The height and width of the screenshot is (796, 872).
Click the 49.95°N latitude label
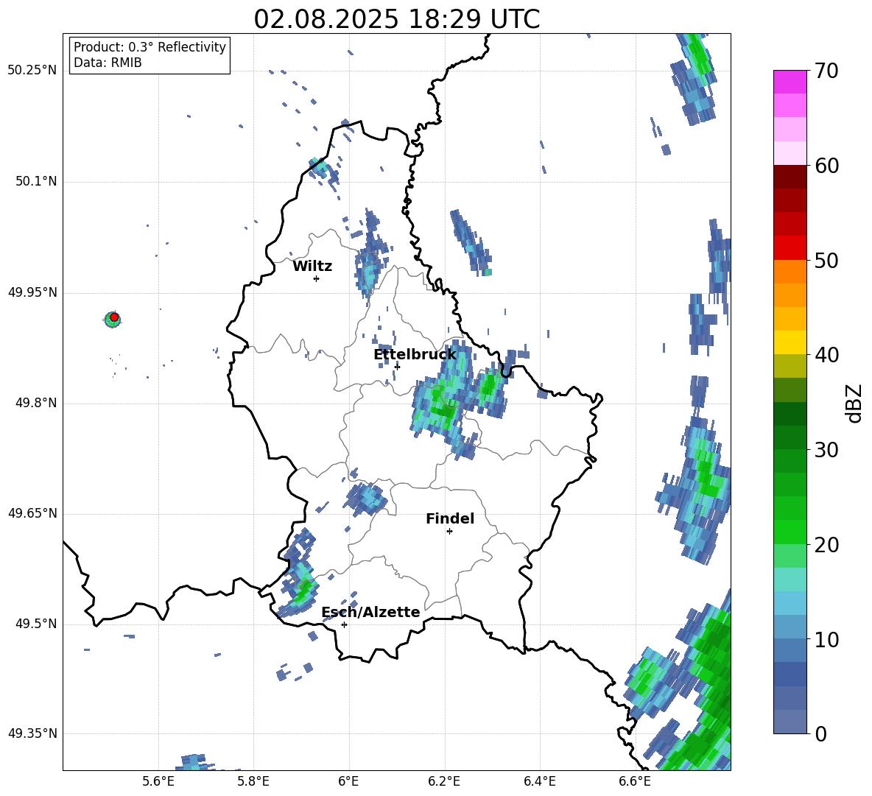click(x=32, y=292)
